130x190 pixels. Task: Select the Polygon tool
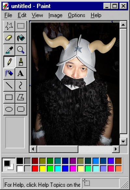pyautogui.click(x=21, y=97)
